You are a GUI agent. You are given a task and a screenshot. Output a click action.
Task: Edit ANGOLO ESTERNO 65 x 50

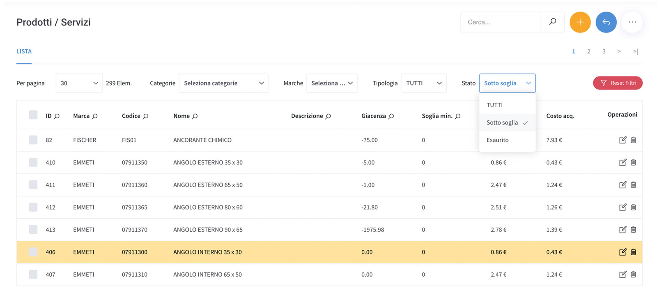(x=623, y=185)
